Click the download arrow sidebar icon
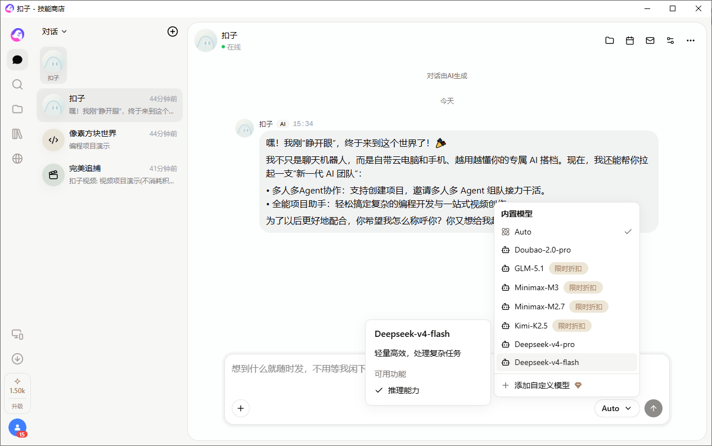Viewport: 712px width, 446px height. (17, 359)
